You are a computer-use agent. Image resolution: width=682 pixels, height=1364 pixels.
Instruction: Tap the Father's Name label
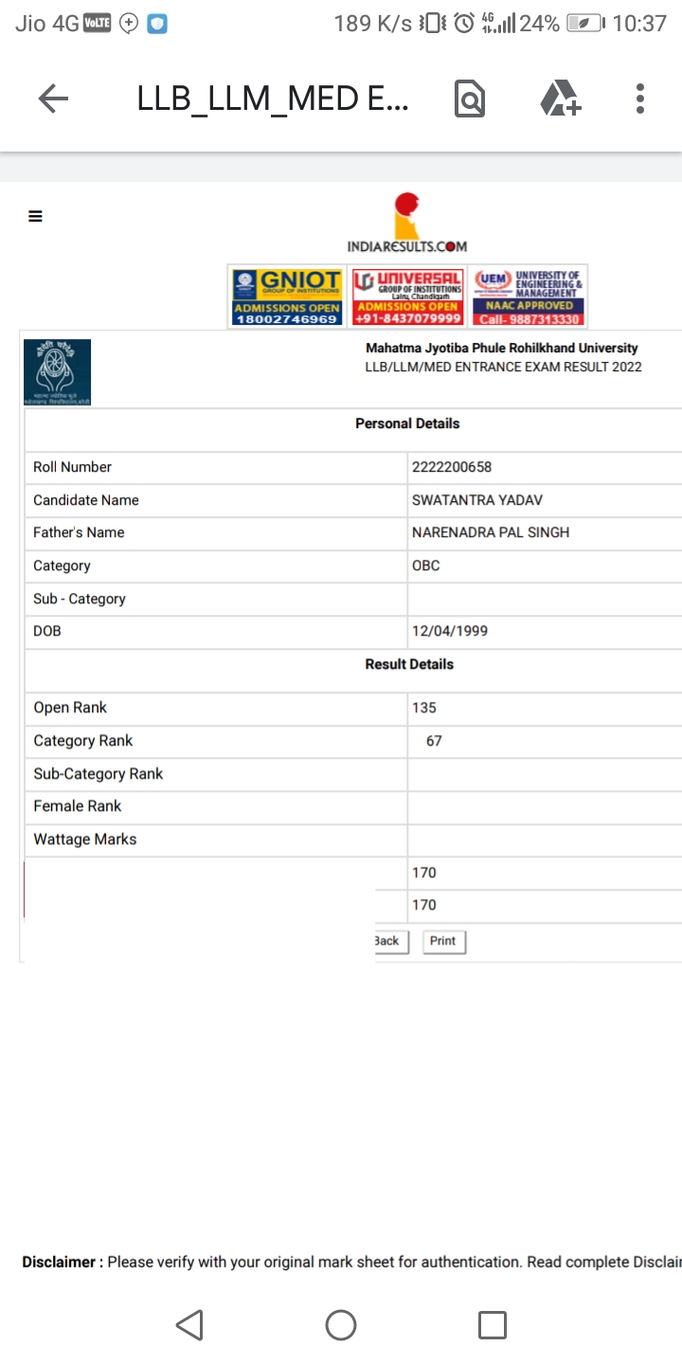[x=79, y=532]
